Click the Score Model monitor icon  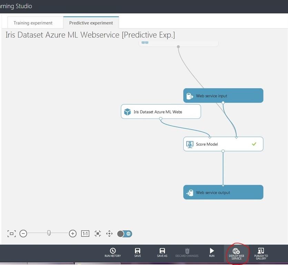(x=190, y=144)
